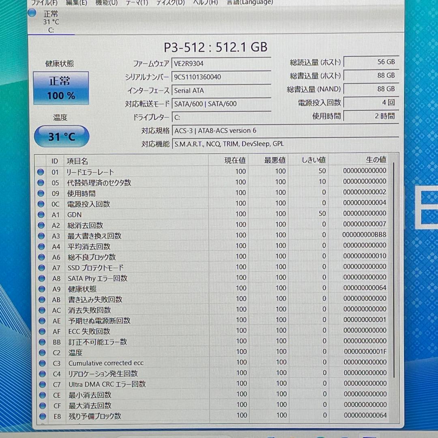438x438 pixels.
Task: Click the status indicator next to 温度 attribute
Action: (x=41, y=353)
